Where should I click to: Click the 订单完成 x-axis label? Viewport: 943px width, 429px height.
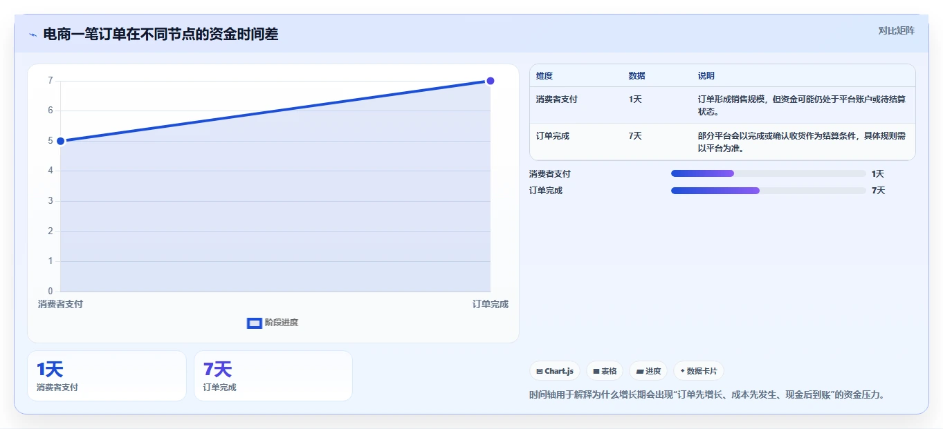pyautogui.click(x=491, y=304)
